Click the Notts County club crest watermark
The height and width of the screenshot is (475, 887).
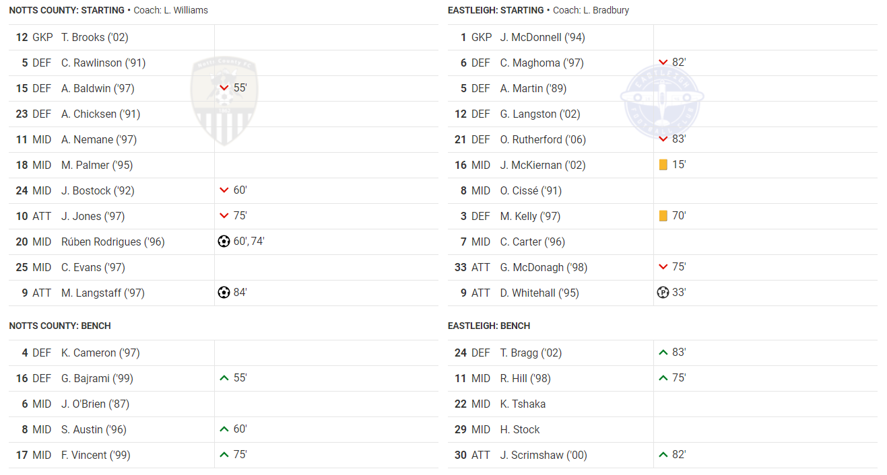(225, 101)
